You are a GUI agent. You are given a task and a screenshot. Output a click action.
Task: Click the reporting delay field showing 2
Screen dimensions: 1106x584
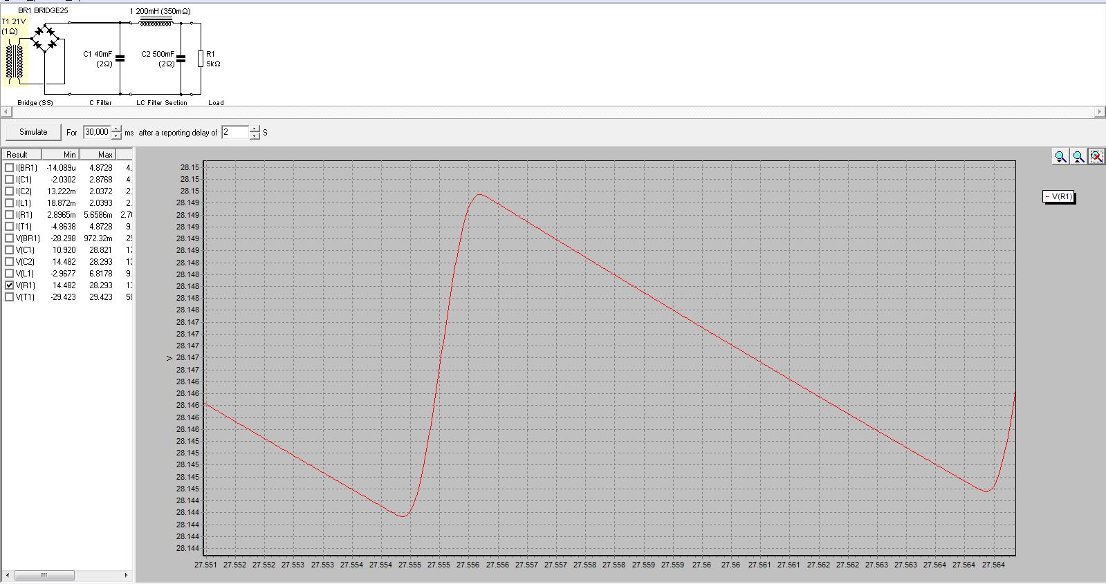coord(235,132)
